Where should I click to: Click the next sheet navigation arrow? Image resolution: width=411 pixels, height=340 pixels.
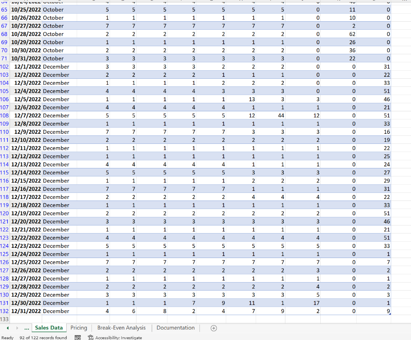click(17, 328)
